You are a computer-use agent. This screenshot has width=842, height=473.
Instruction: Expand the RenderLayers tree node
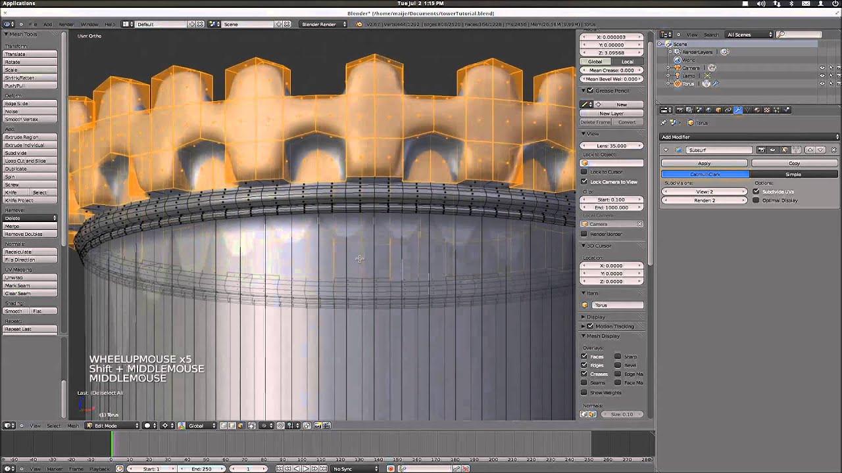tap(670, 52)
